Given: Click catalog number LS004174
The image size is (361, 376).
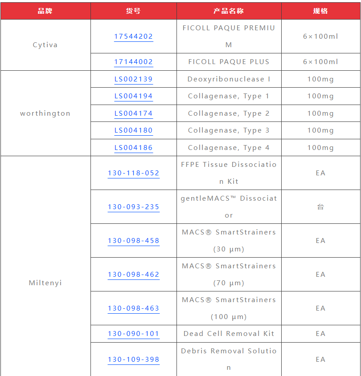Looking at the screenshot, I should click(x=133, y=113).
